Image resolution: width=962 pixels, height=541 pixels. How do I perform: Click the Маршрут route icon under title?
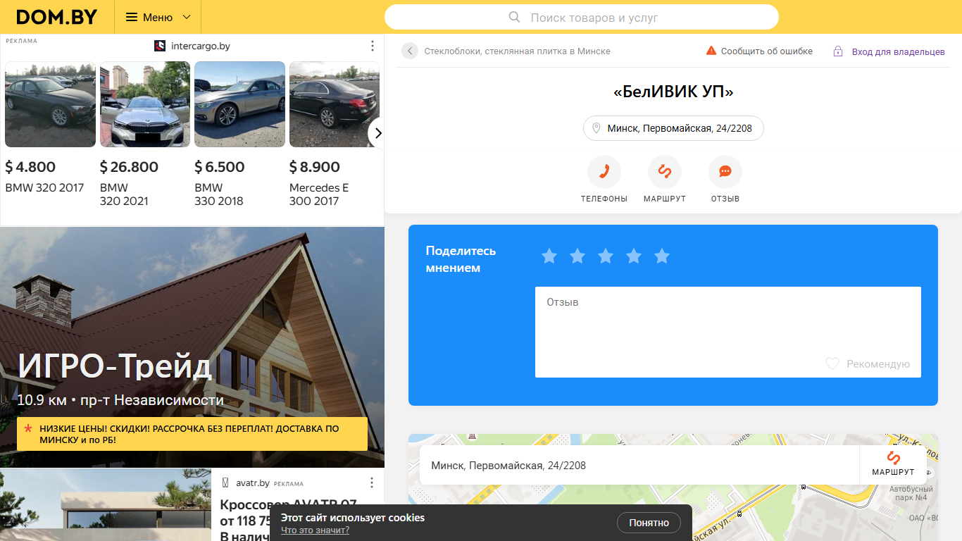tap(665, 172)
